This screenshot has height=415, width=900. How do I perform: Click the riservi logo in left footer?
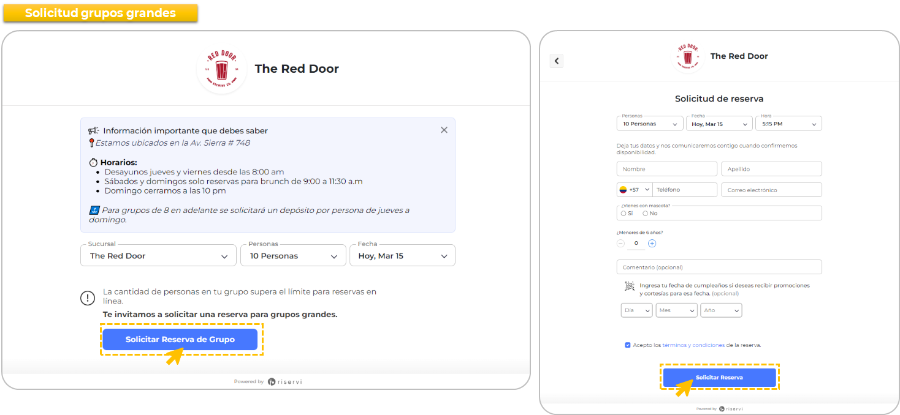pos(285,381)
